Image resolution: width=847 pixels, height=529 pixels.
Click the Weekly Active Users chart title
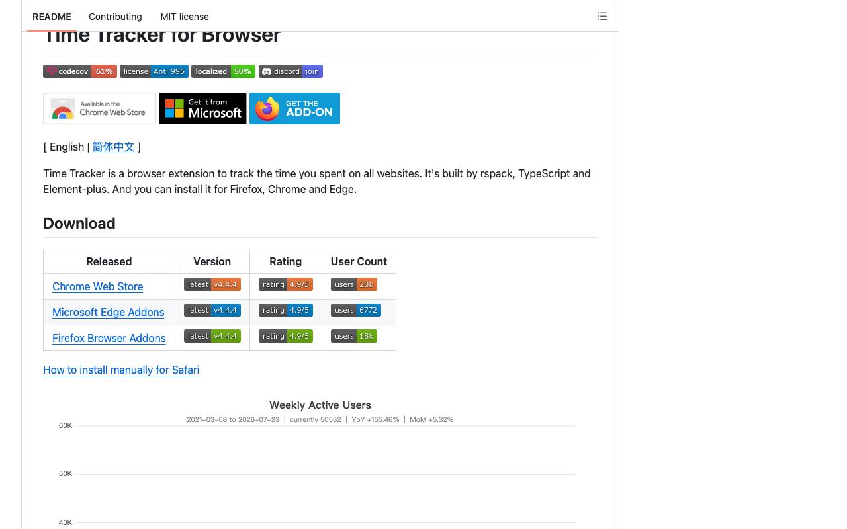(320, 405)
